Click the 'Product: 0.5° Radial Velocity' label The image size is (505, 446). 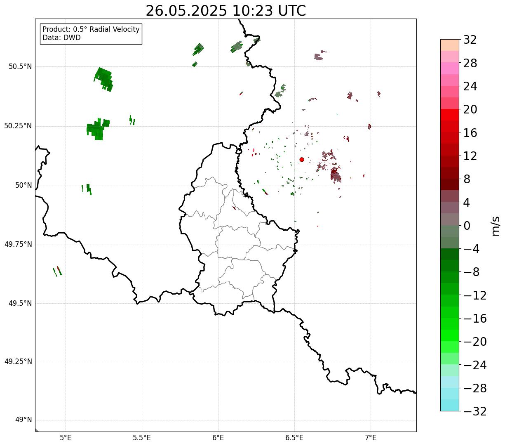tap(91, 30)
